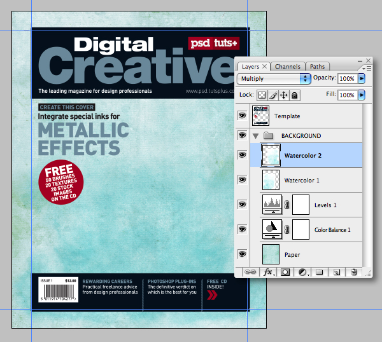Click the chain link on Levels 1

tap(287, 205)
